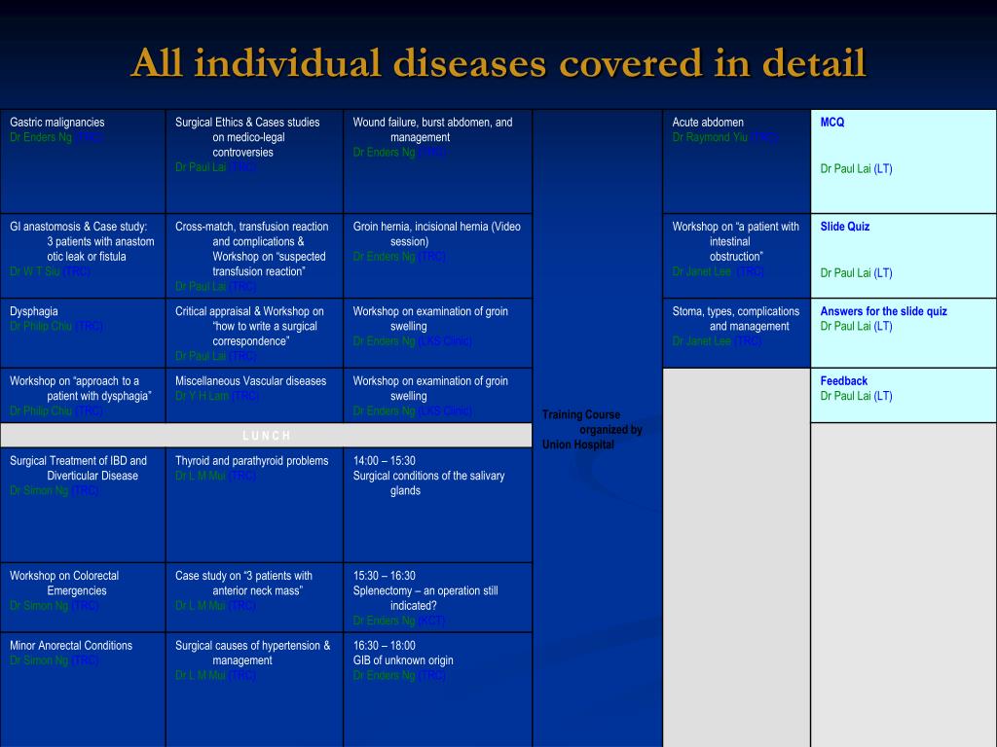Select the "14:00 – 15:30" time label
997x747 pixels.
coord(384,460)
